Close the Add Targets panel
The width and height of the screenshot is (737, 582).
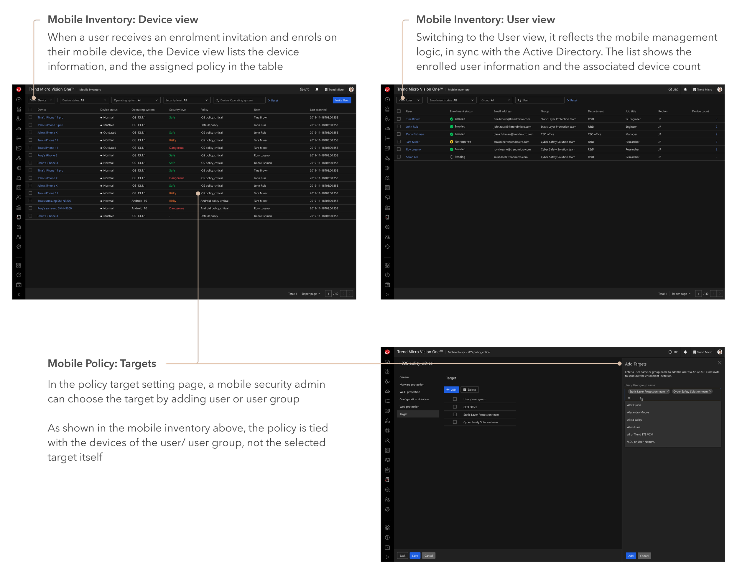pyautogui.click(x=720, y=363)
